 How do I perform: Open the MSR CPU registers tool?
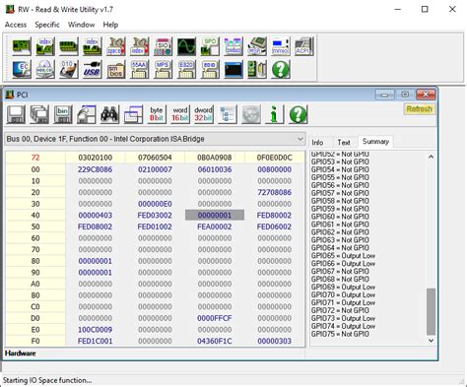pos(257,46)
